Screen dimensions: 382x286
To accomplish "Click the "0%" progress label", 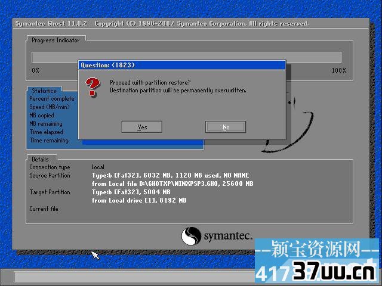I will [x=36, y=70].
